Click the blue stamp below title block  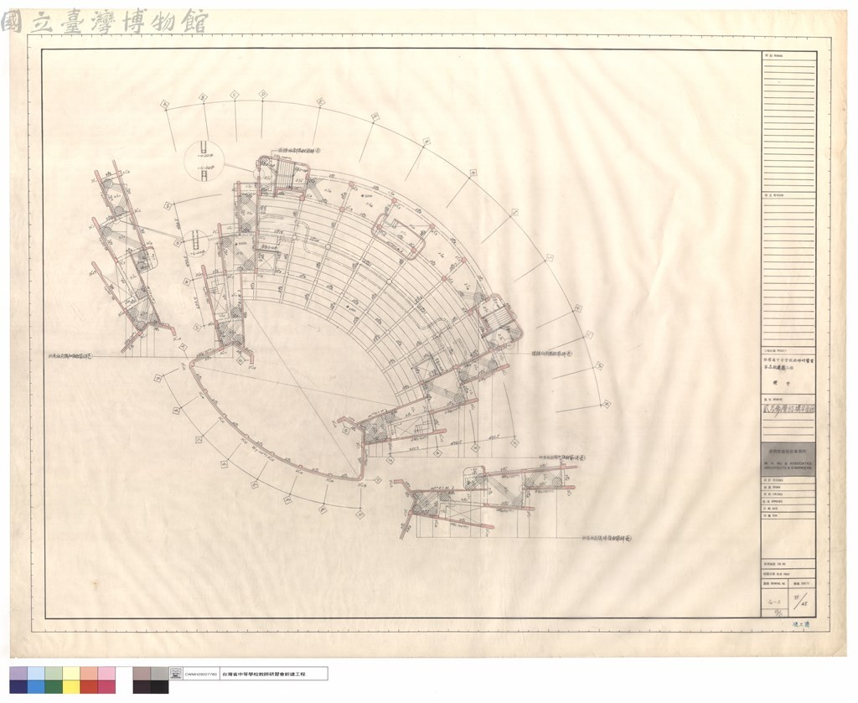[800, 625]
